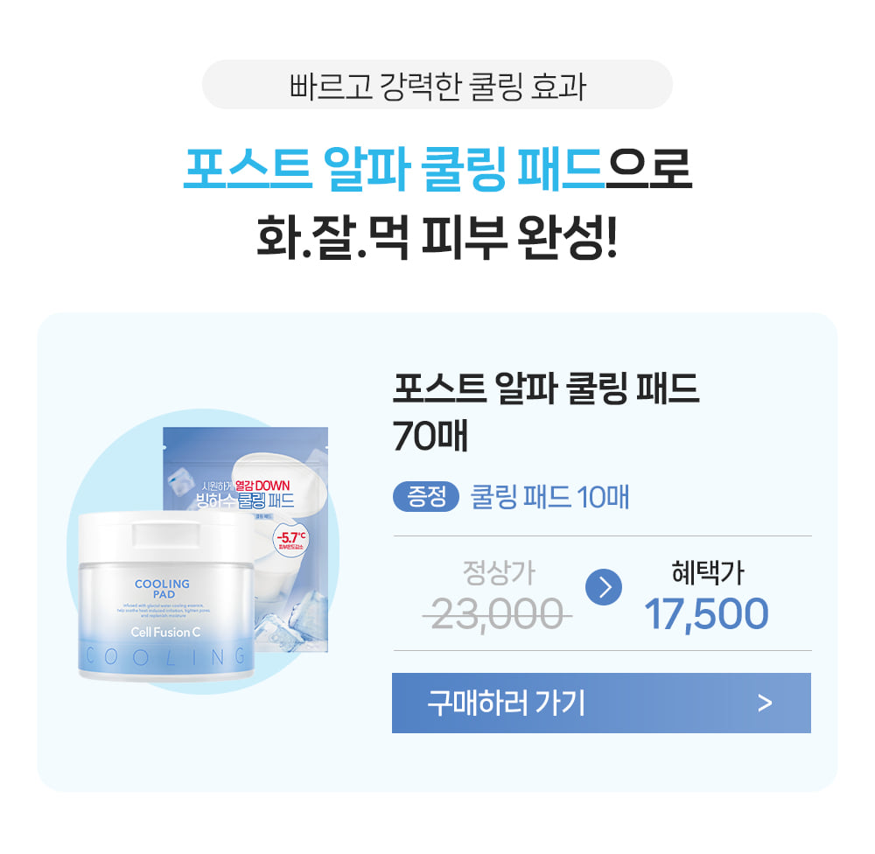Click the 70매 quantity text

coord(430,436)
